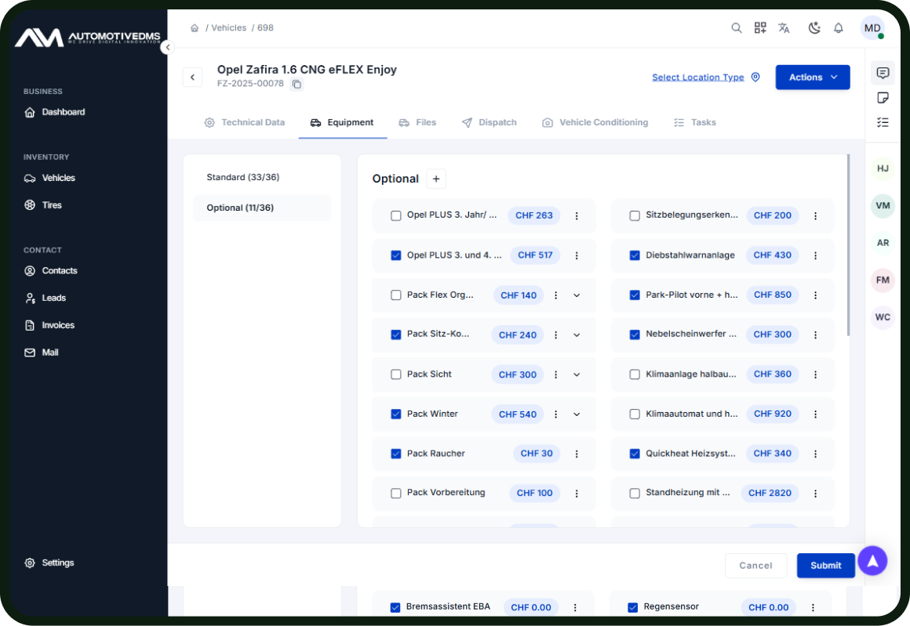Uncheck the Diebstahlwarnanlage checkbox
The width and height of the screenshot is (910, 626).
click(x=635, y=255)
